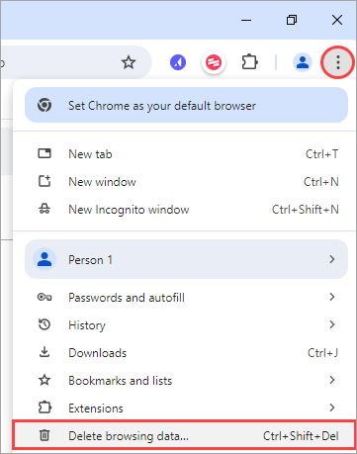
Task: Click the Person 1 avatar icon
Action: tap(45, 259)
